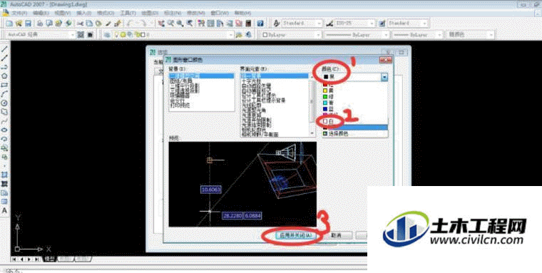
Task: Click the Save icon in Standard toolbar
Action: (28, 24)
